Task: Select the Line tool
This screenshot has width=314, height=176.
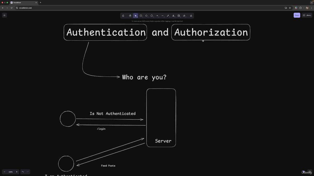Action: click(x=163, y=16)
